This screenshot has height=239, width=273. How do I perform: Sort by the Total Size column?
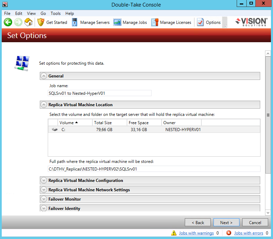pyautogui.click(x=110, y=122)
